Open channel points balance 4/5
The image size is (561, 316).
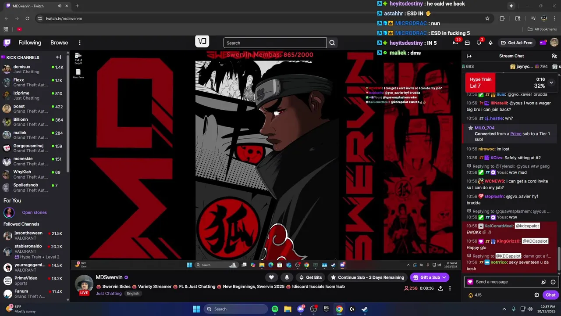pyautogui.click(x=475, y=295)
